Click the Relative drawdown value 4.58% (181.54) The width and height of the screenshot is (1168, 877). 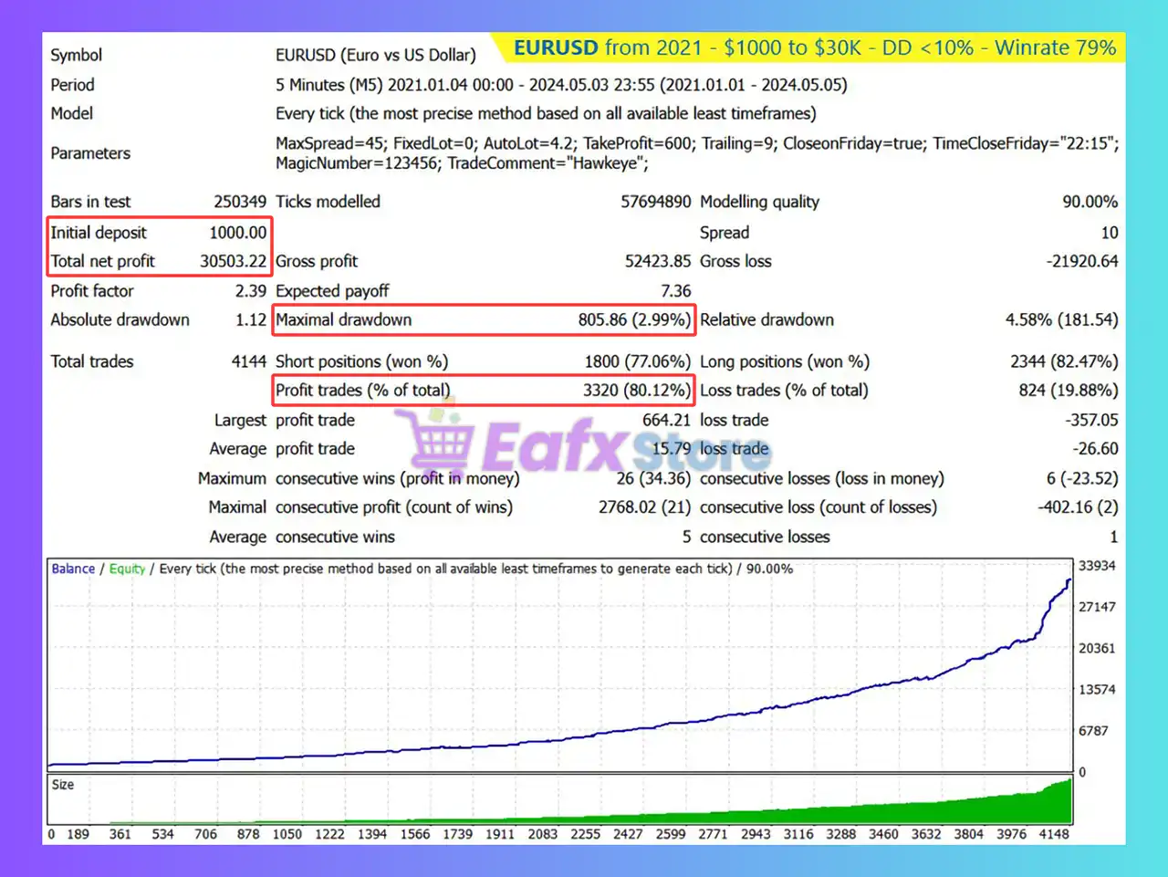(1060, 319)
